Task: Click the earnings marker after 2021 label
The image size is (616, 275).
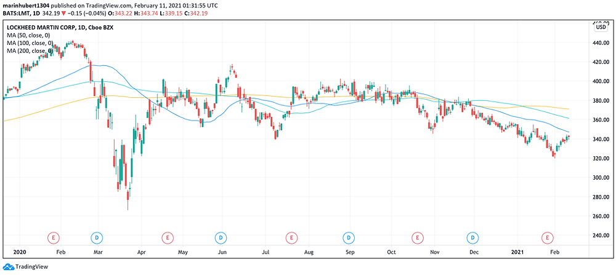Action: point(546,237)
